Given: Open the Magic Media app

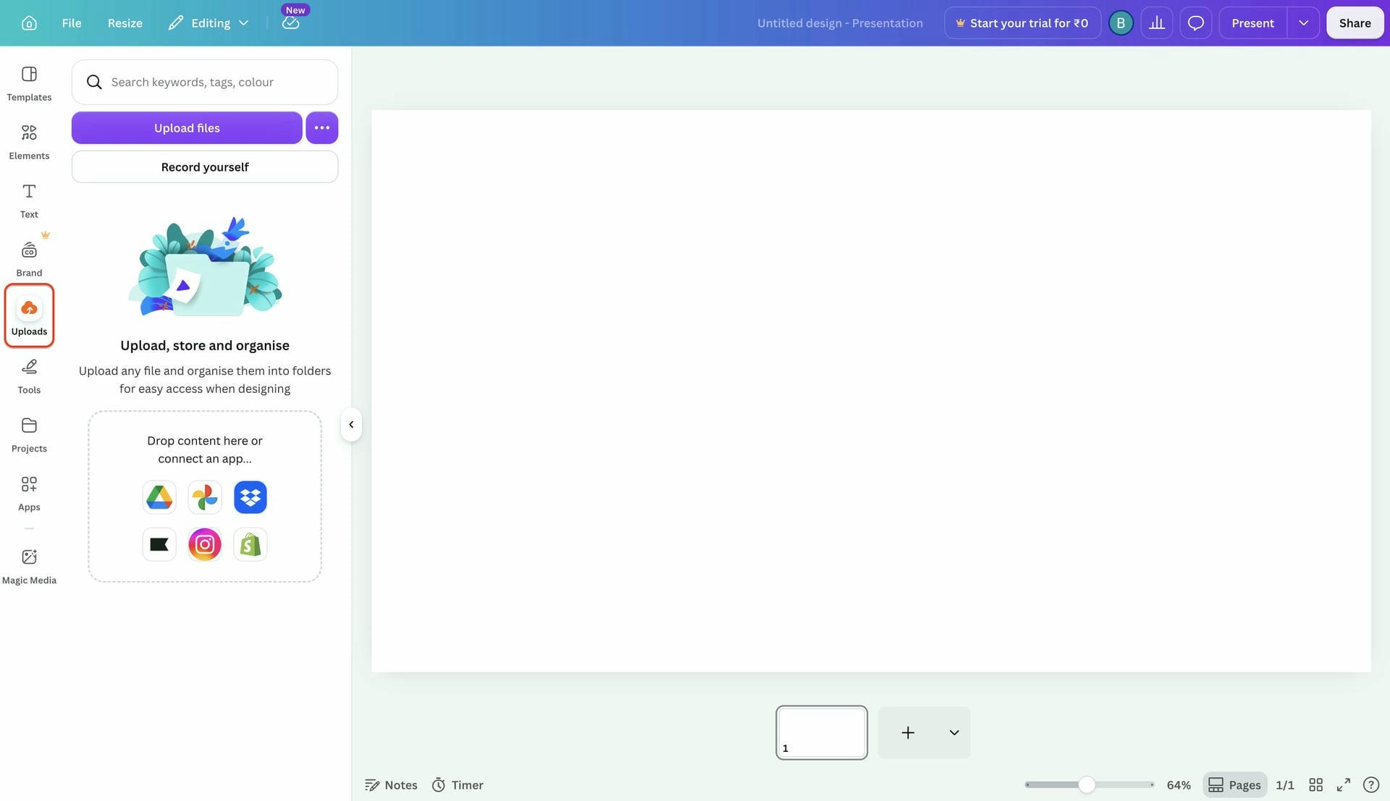Looking at the screenshot, I should tap(29, 567).
